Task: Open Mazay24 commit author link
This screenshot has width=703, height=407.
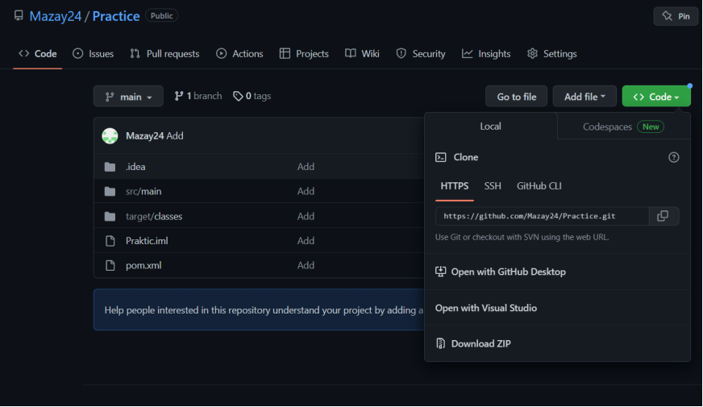Action: click(145, 136)
